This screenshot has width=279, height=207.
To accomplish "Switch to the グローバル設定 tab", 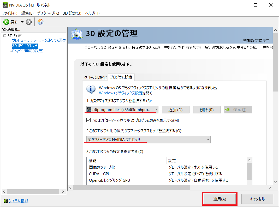I will pyautogui.click(x=96, y=77).
